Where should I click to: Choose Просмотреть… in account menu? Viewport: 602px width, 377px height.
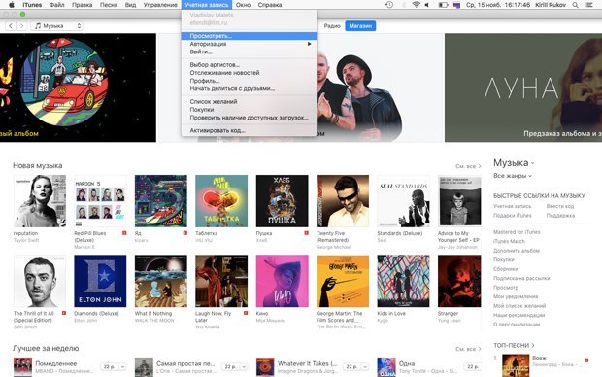249,36
